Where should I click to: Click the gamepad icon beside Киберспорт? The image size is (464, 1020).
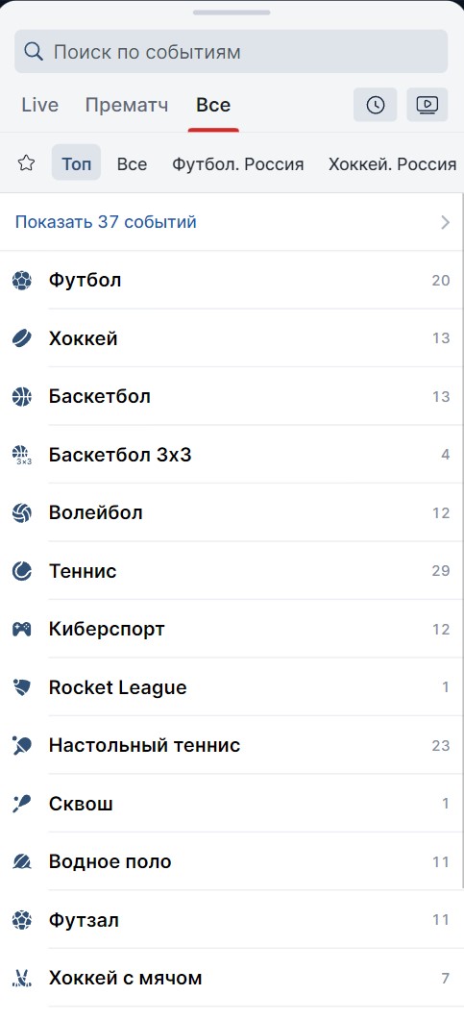(21, 629)
